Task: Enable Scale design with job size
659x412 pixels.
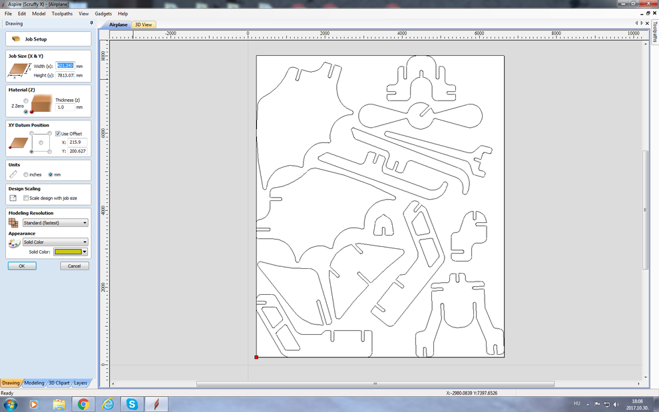Action: (x=26, y=198)
